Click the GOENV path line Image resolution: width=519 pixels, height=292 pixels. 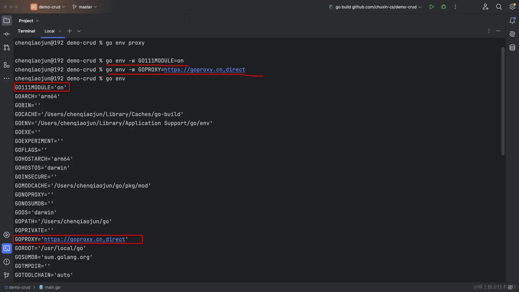[114, 123]
